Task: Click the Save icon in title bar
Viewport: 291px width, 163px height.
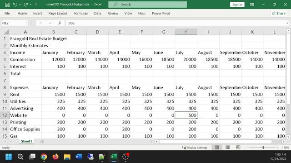Action: click(x=7, y=5)
